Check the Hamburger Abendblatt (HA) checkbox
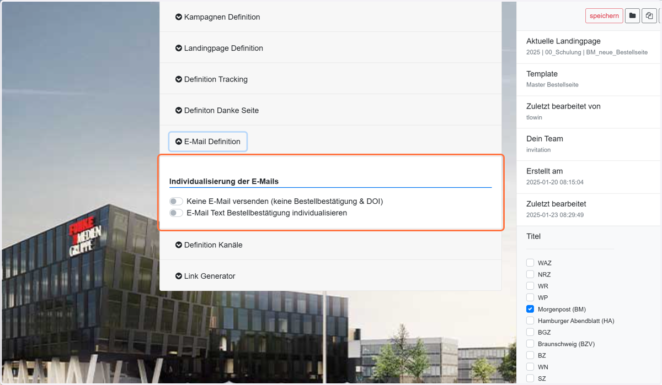The width and height of the screenshot is (662, 385). coord(530,321)
